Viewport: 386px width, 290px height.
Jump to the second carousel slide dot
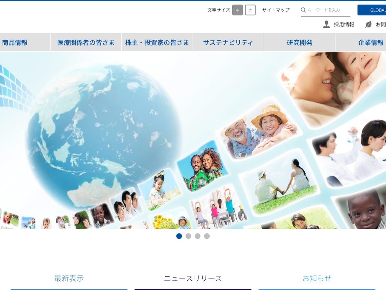click(188, 236)
